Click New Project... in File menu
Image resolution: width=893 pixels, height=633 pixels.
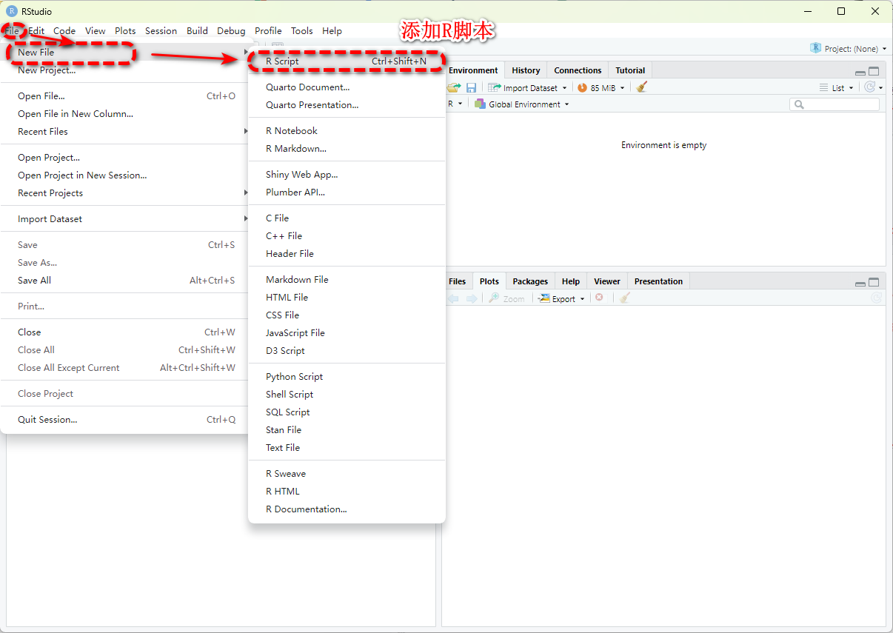(124, 70)
